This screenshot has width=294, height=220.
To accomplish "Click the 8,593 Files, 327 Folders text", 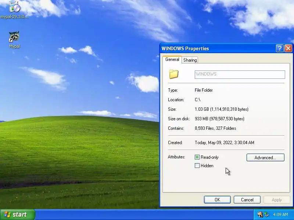I will (215, 128).
